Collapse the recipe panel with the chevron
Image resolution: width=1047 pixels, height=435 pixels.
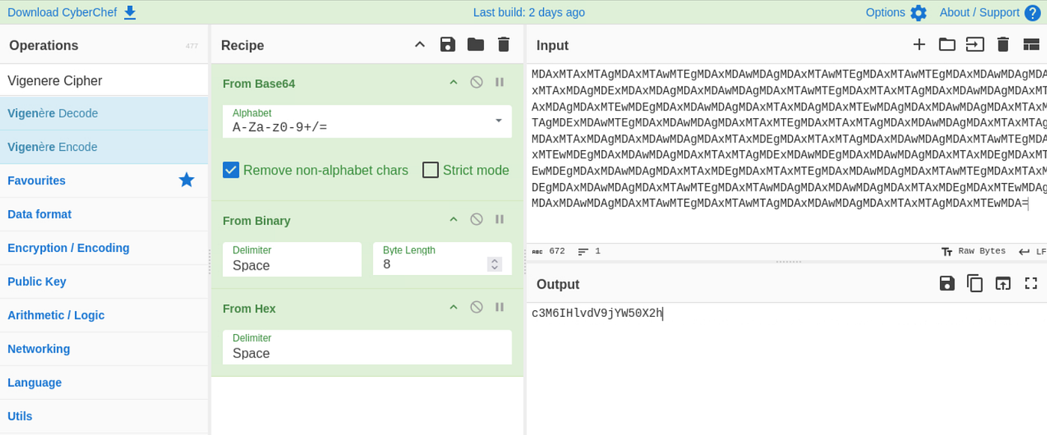[x=420, y=44]
